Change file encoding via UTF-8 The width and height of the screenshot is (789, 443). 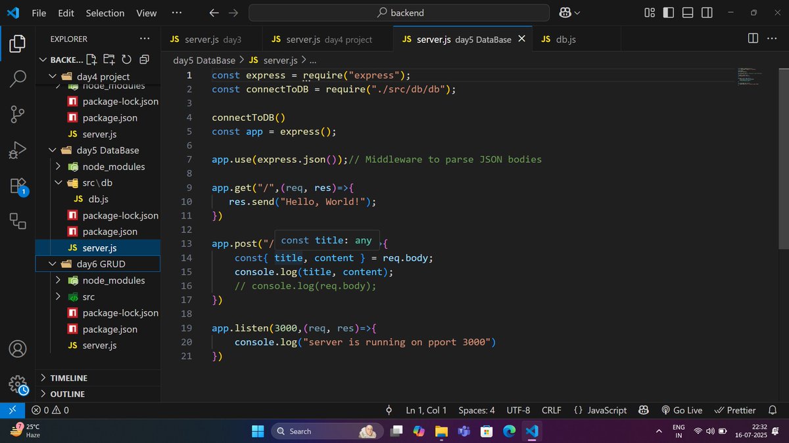coord(518,410)
